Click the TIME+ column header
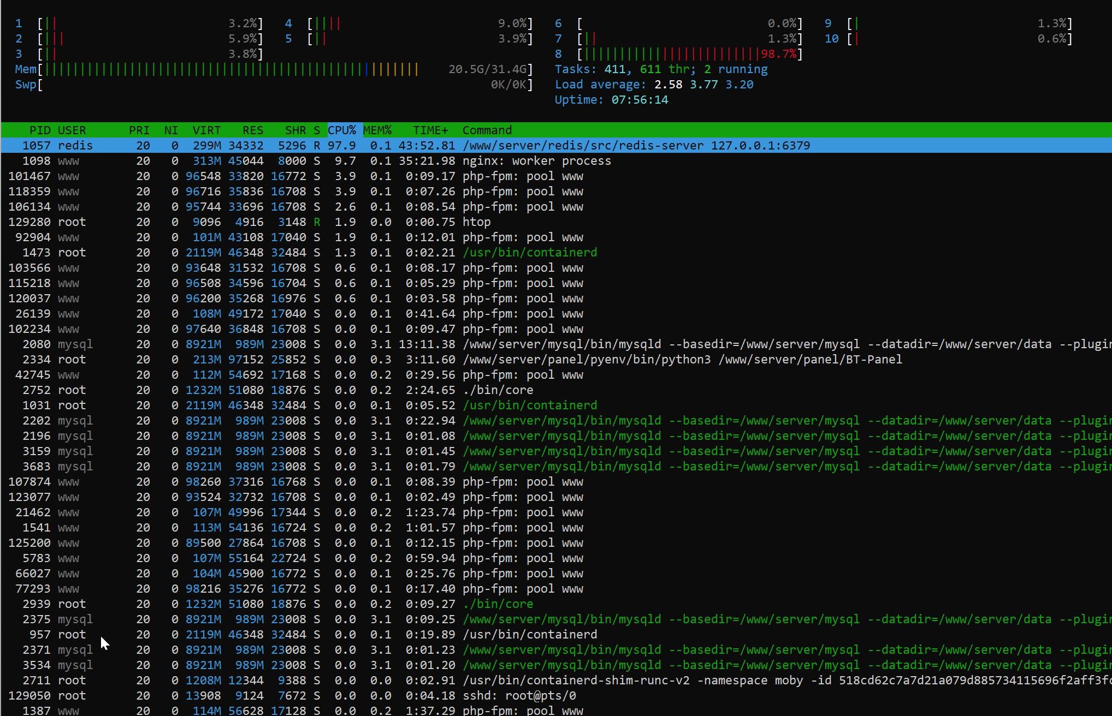1112x716 pixels. pyautogui.click(x=430, y=130)
